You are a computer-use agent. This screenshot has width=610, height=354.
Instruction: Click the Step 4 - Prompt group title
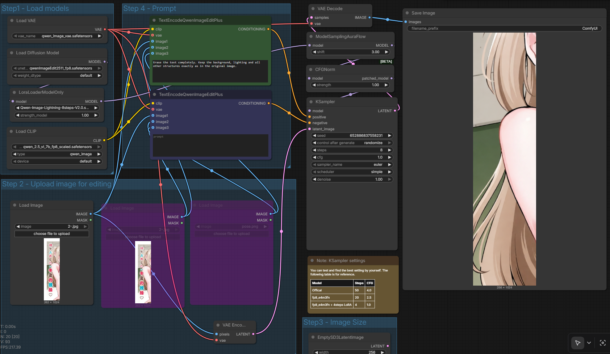[x=150, y=8]
